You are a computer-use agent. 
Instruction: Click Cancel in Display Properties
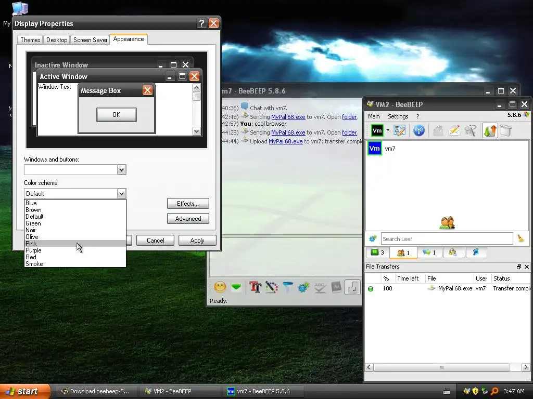[155, 240]
